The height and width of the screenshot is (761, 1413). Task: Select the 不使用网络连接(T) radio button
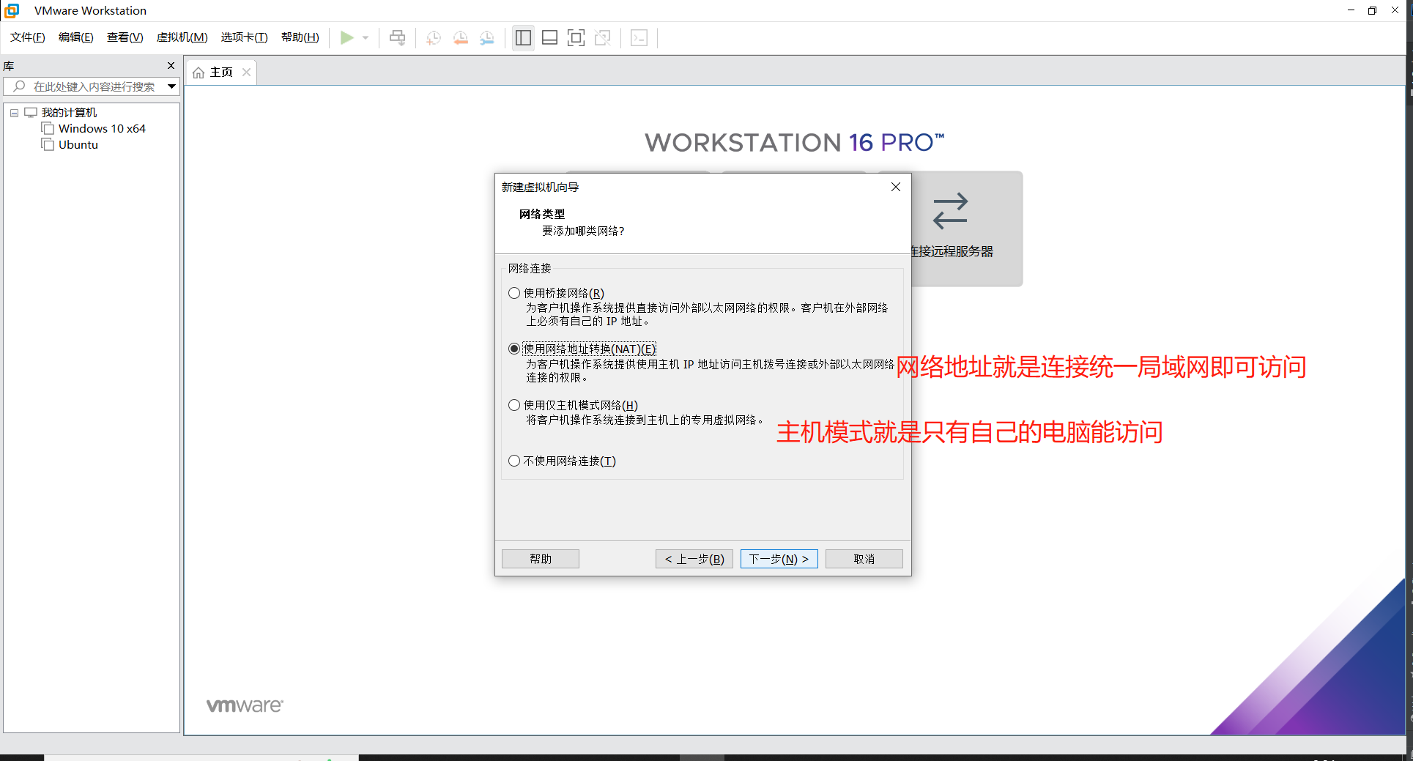click(x=514, y=461)
